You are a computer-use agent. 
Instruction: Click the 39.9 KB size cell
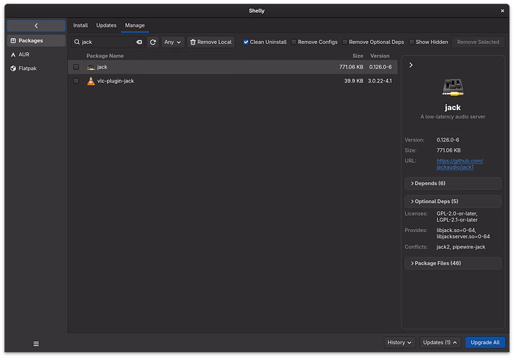point(353,81)
